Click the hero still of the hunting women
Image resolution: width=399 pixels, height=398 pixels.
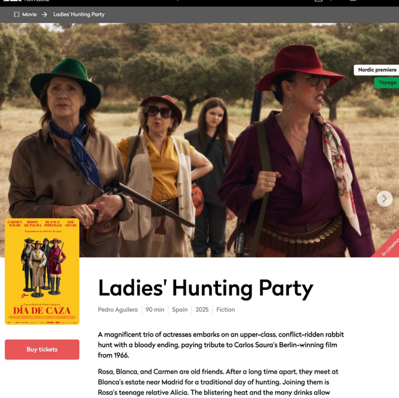[x=199, y=140]
